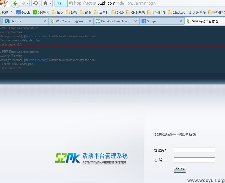This screenshot has width=225, height=183.
Task: Go to homepage with house icon
Action: point(46,3)
